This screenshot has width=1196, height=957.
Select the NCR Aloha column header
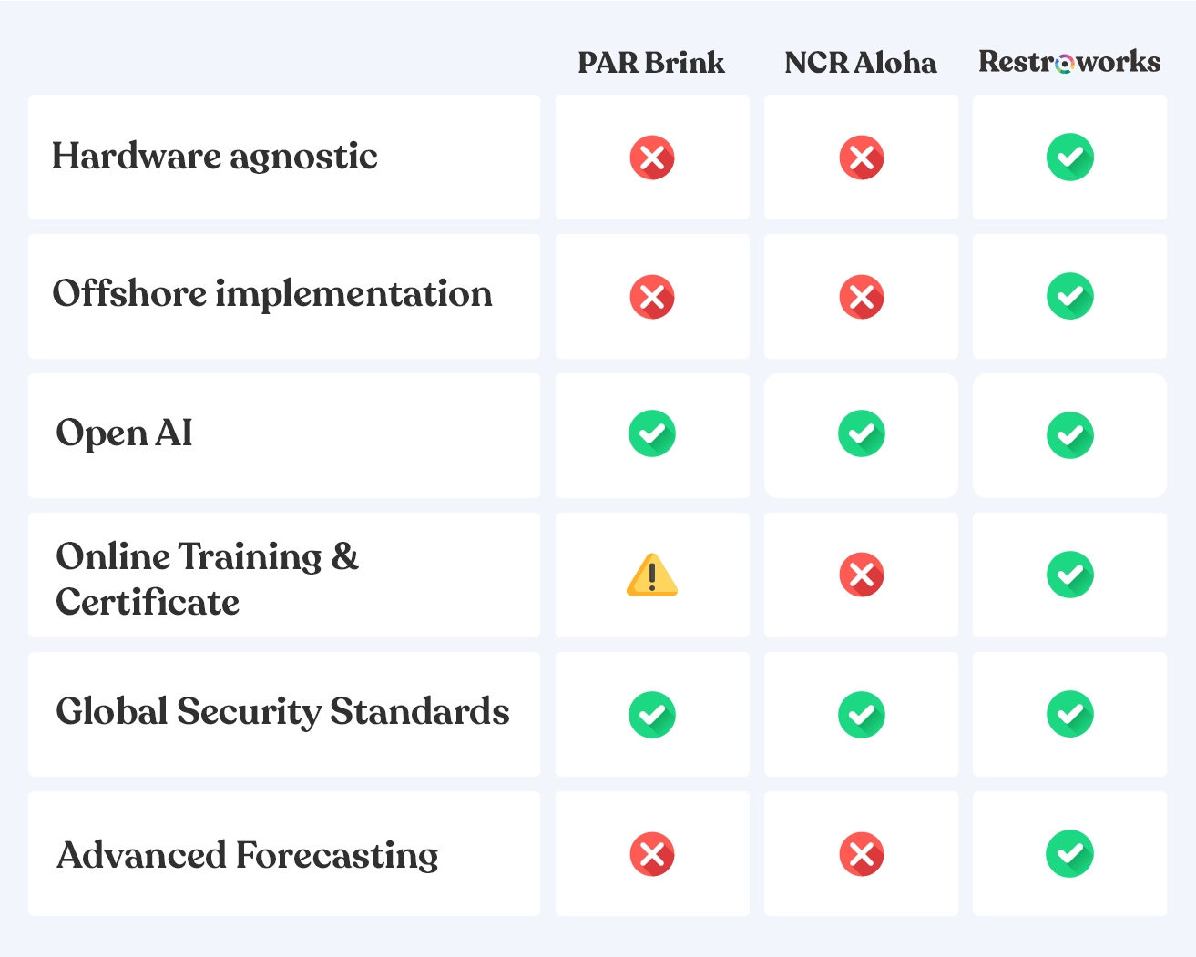(x=861, y=63)
